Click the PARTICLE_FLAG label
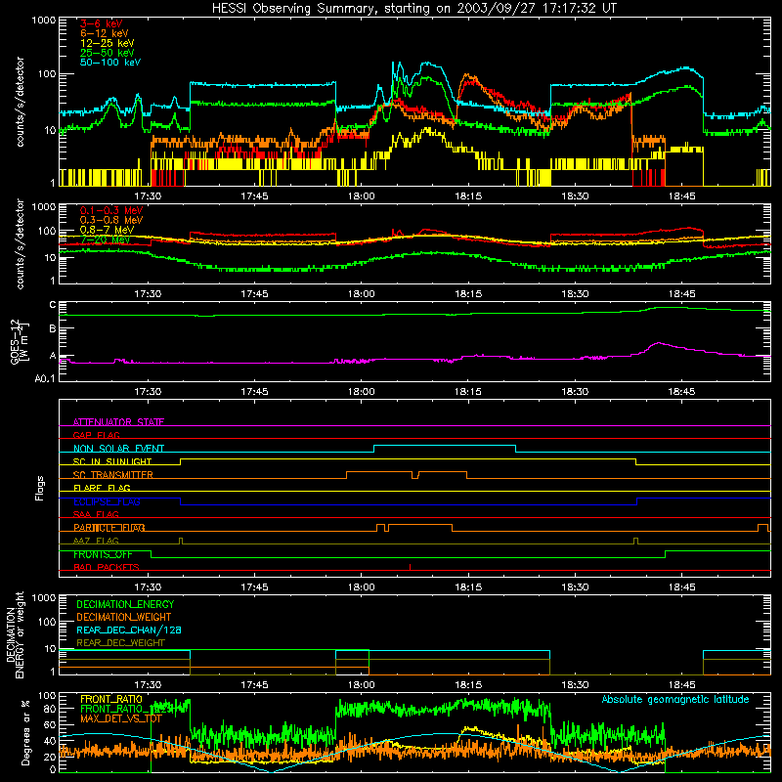The height and width of the screenshot is (782, 782). click(x=109, y=528)
